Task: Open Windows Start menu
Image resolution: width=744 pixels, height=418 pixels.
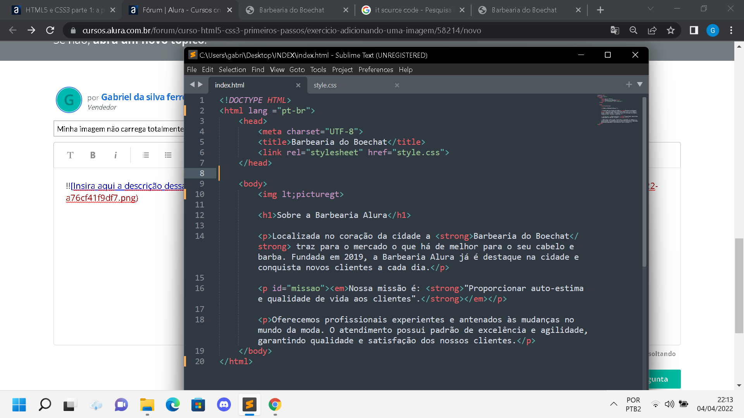Action: pyautogui.click(x=19, y=405)
